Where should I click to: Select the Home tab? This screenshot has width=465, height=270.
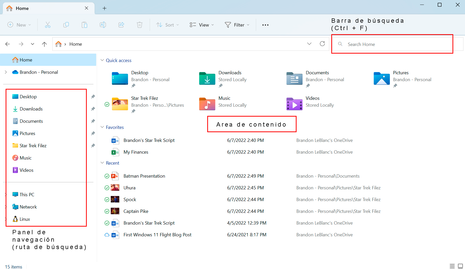22,8
